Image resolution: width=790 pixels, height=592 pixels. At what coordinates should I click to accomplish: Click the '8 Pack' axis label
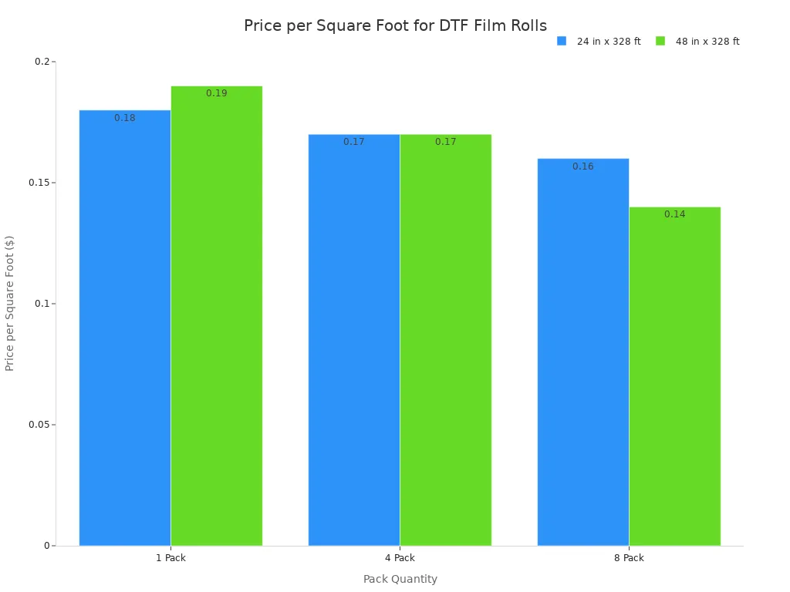[x=629, y=558]
